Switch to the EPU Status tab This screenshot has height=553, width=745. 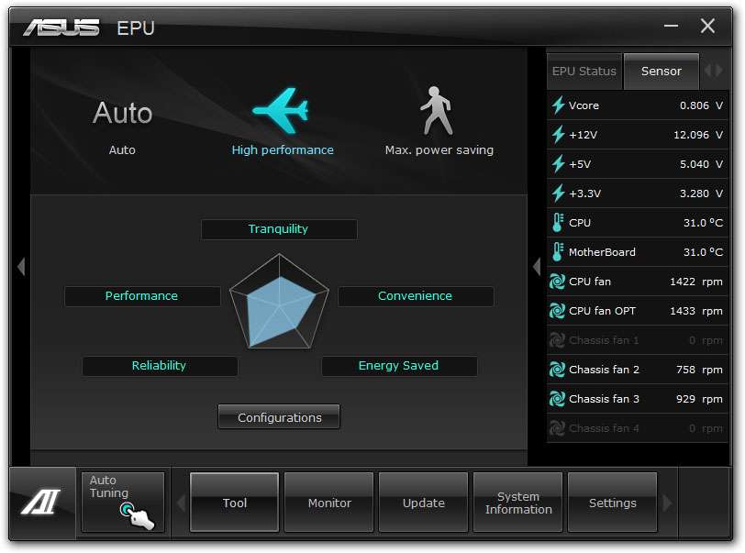(584, 72)
